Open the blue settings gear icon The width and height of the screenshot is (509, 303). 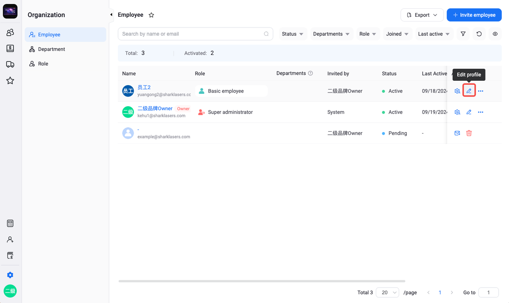click(10, 275)
